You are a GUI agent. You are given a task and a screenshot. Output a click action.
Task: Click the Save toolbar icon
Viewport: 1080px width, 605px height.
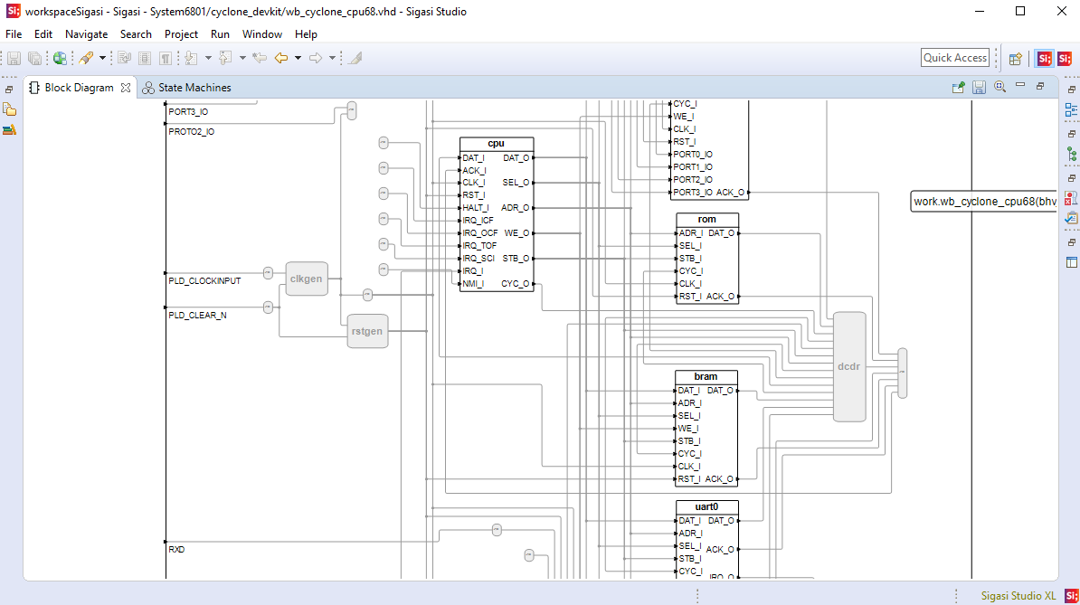[14, 58]
